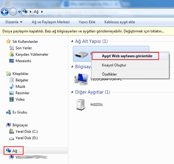The image size is (174, 164).
Task: Open Video library
Action: (20, 99)
